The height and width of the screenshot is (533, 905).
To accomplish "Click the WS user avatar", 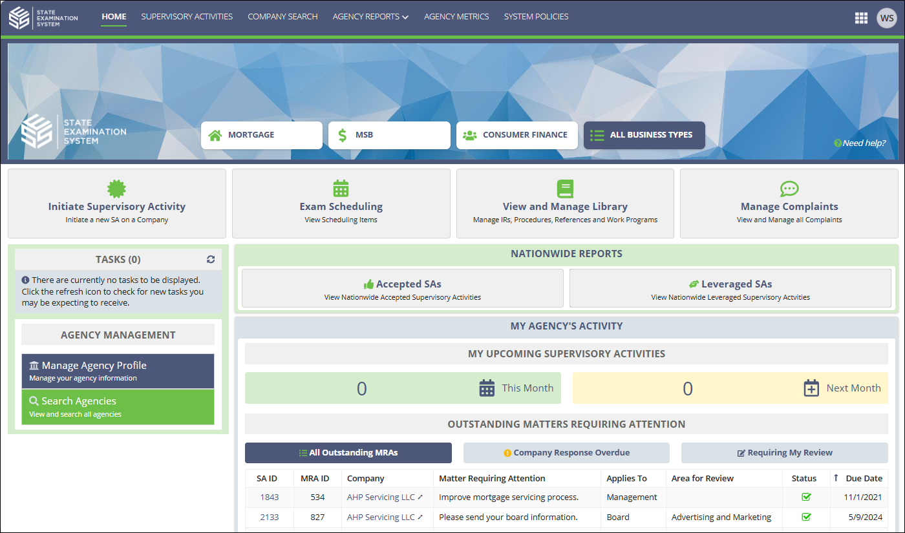I will click(886, 17).
